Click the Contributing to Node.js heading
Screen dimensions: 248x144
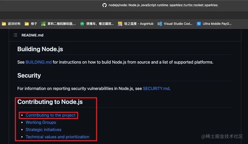[50, 102]
